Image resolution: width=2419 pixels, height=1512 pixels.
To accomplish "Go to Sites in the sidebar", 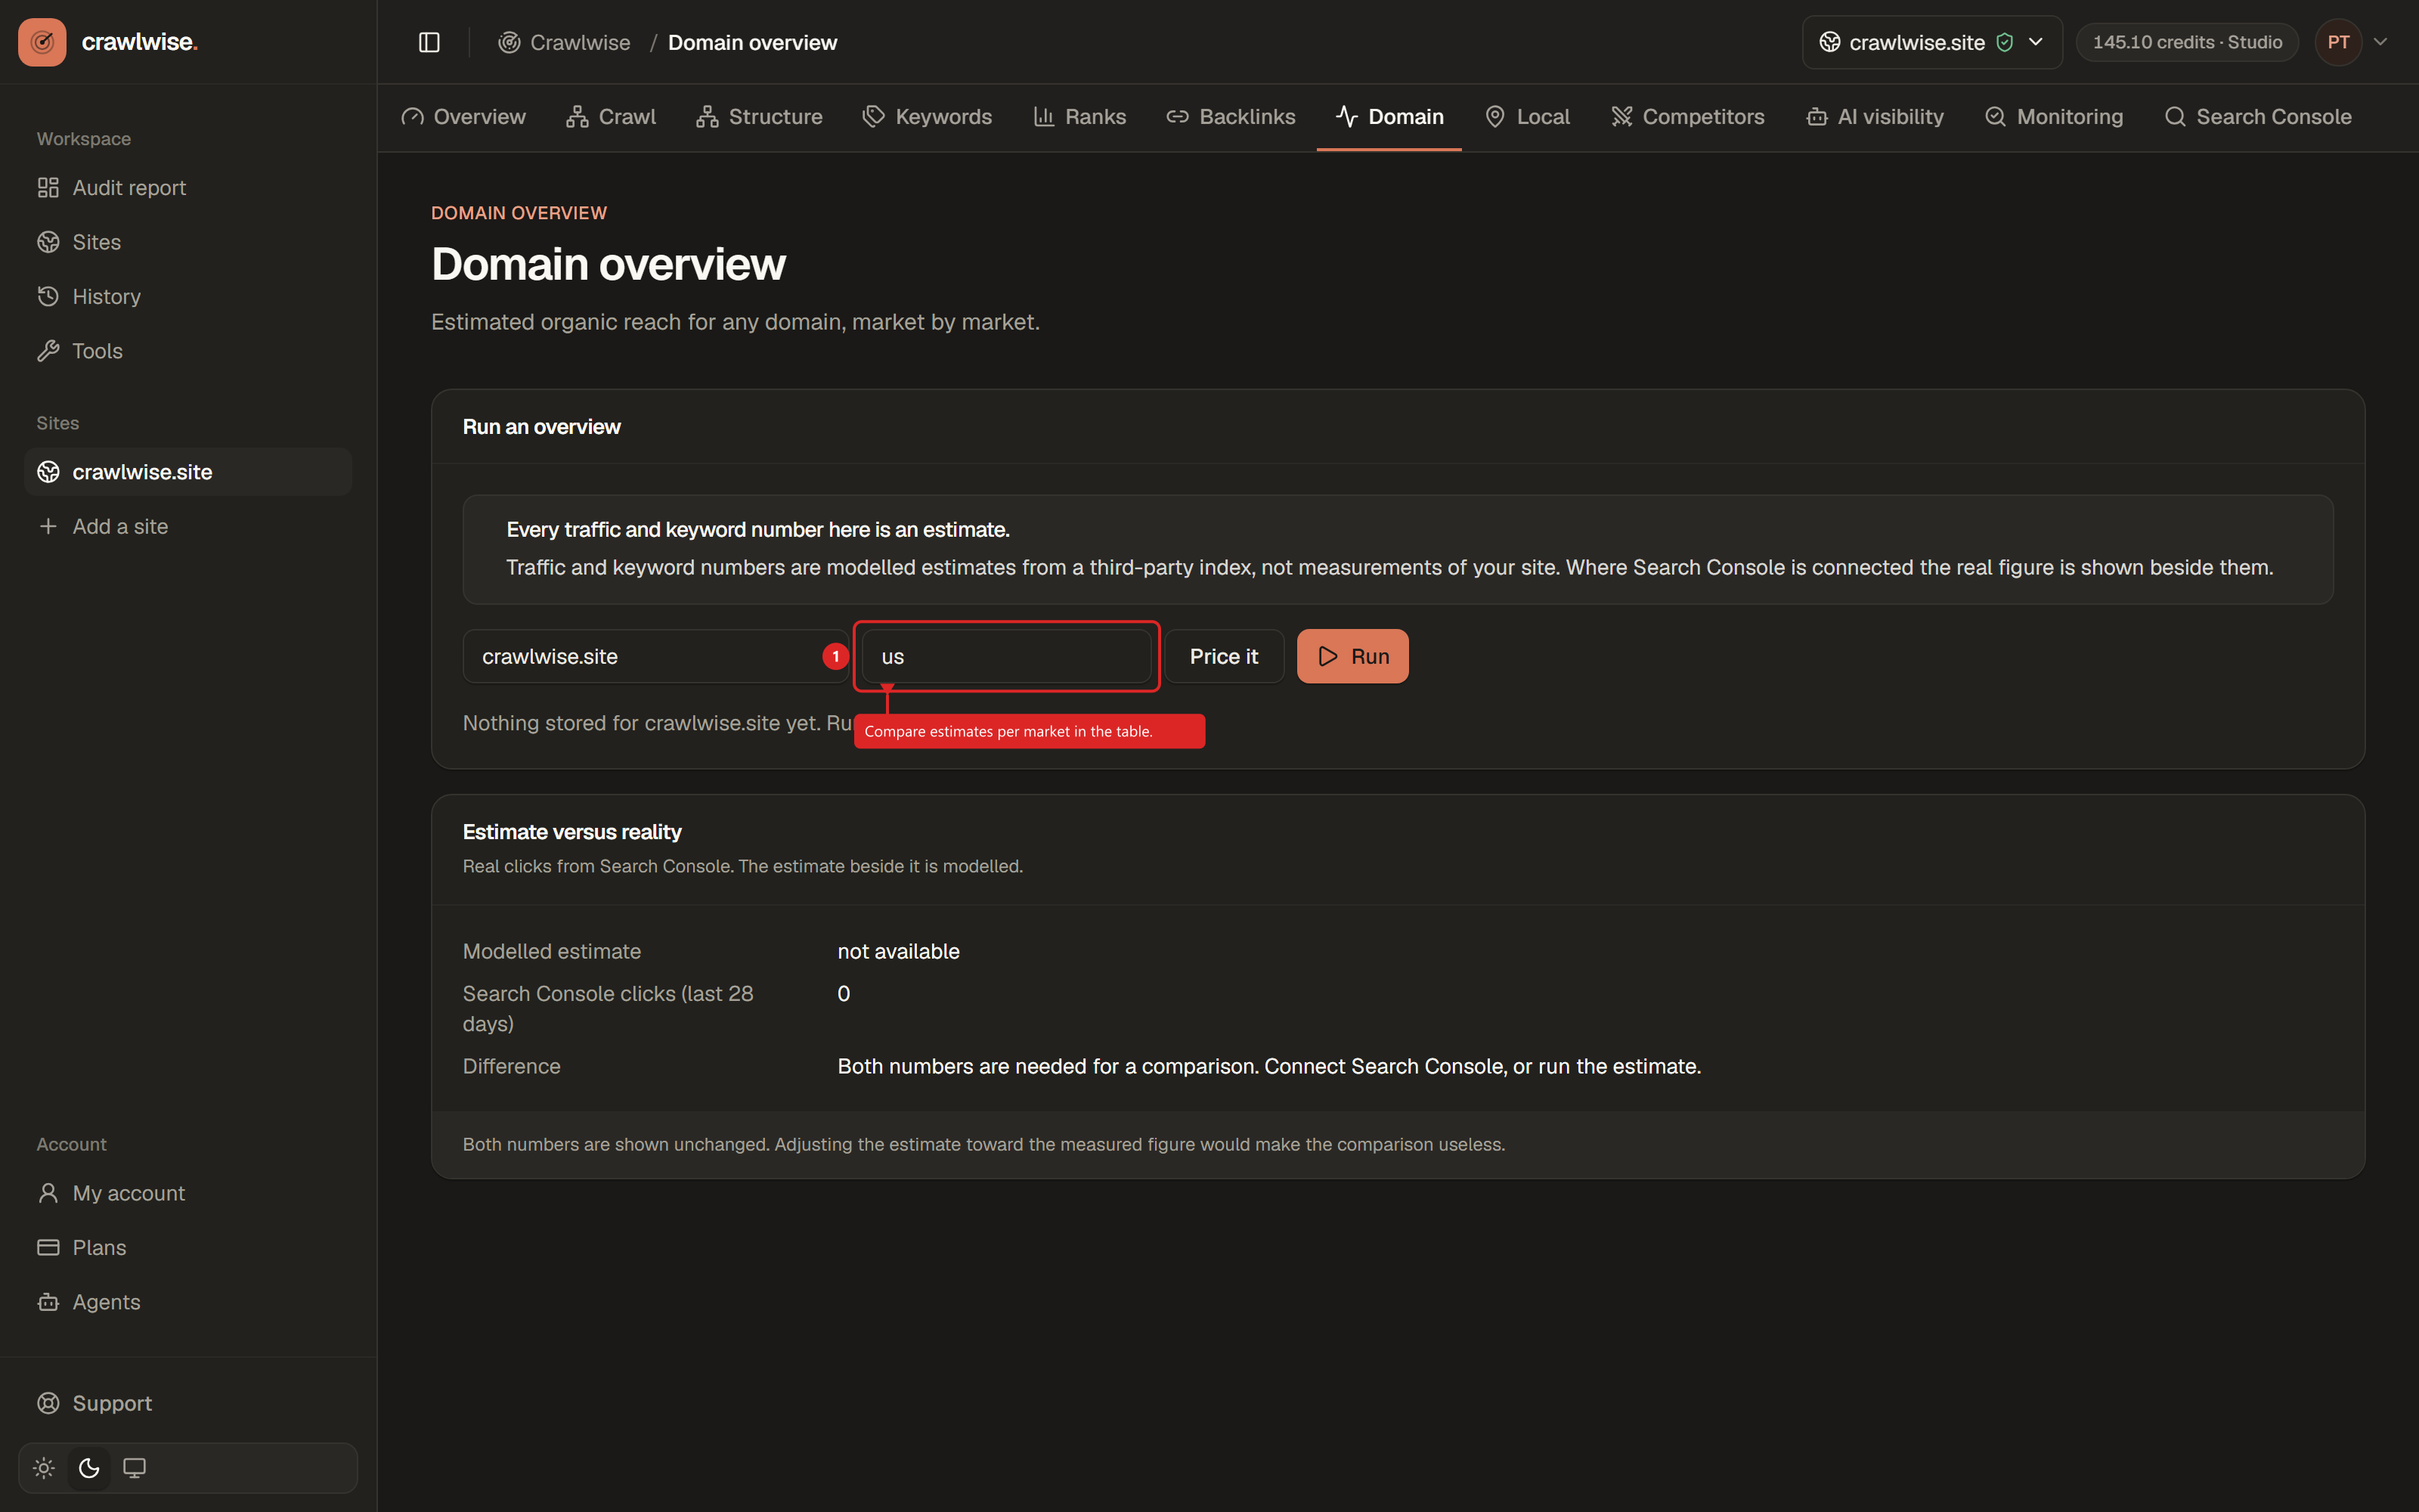I will click(x=188, y=242).
